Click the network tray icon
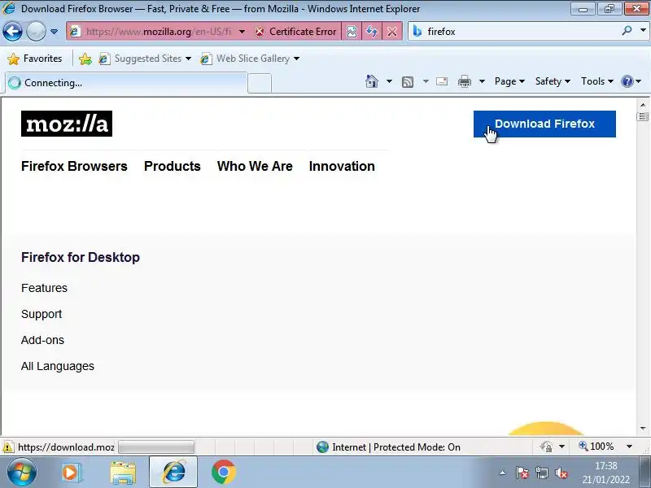The height and width of the screenshot is (488, 651). (x=541, y=473)
